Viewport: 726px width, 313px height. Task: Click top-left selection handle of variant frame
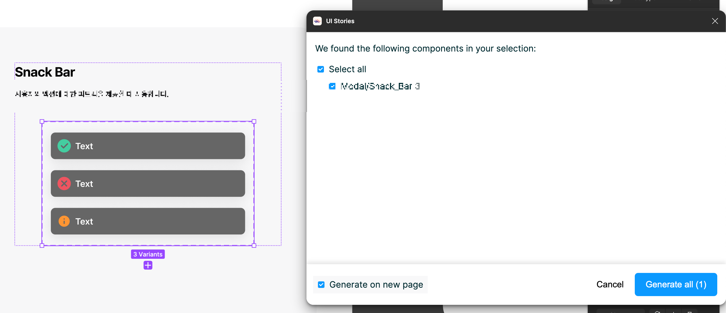[42, 122]
